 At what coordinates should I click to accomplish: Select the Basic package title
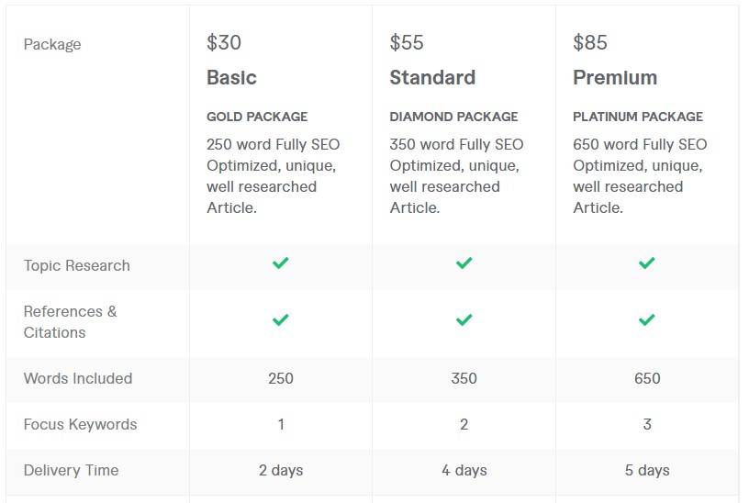coord(231,78)
